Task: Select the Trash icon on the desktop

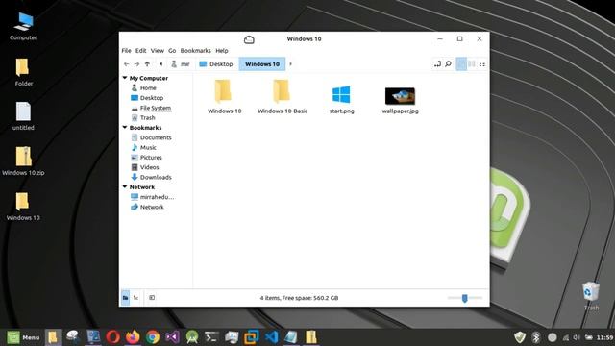Action: pos(591,296)
